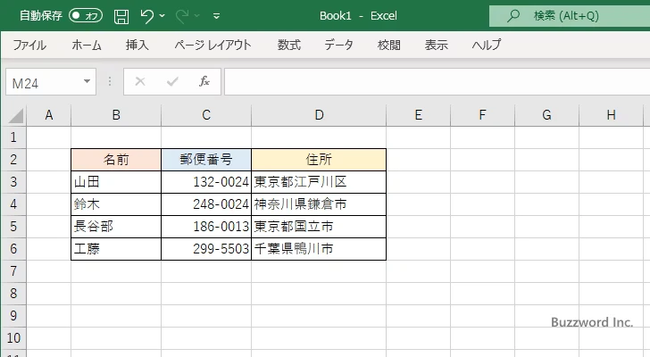Open the Redo history dropdown arrow
The image size is (650, 357).
pos(197,16)
